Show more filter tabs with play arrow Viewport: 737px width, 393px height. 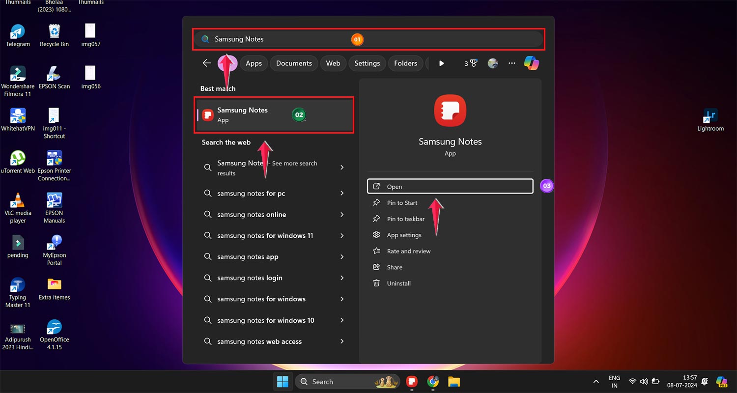[x=441, y=63]
